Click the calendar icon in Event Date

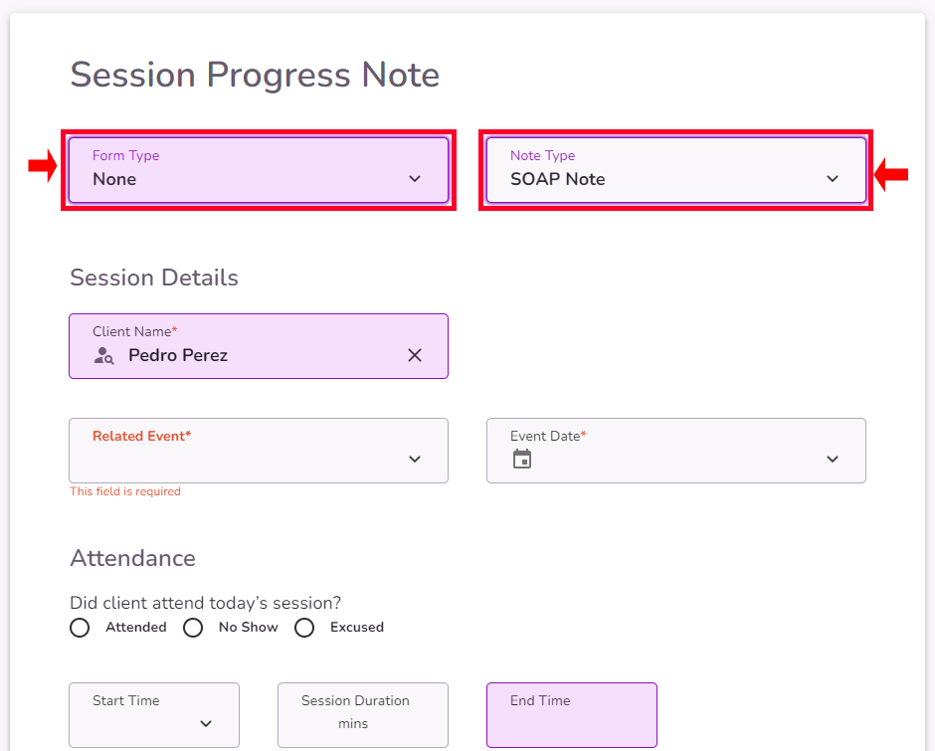[522, 460]
